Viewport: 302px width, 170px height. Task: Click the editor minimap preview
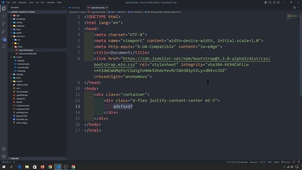(x=293, y=17)
